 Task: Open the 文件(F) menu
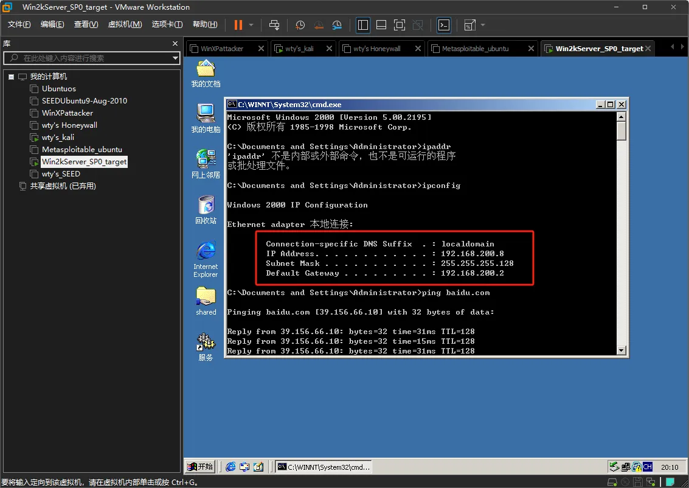pyautogui.click(x=19, y=24)
